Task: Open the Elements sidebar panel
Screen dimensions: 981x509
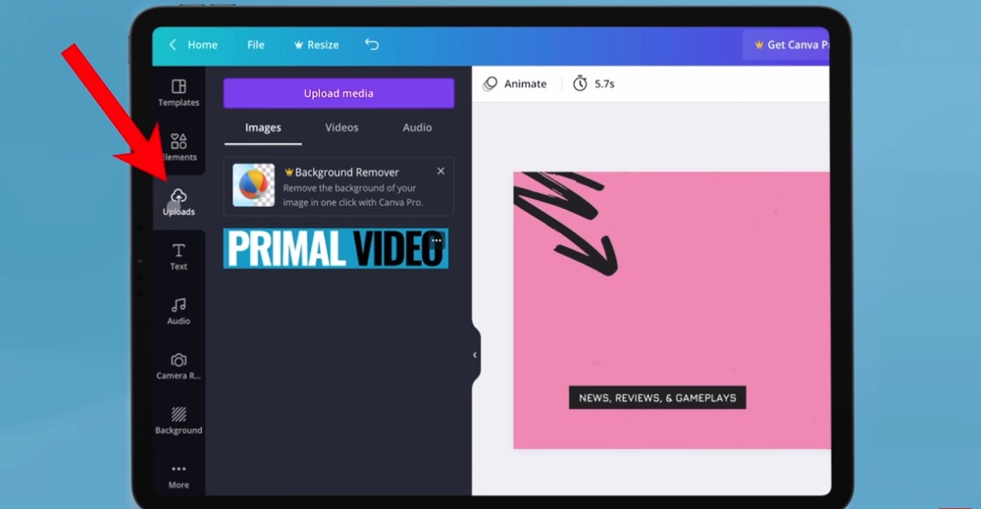Action: pyautogui.click(x=179, y=147)
